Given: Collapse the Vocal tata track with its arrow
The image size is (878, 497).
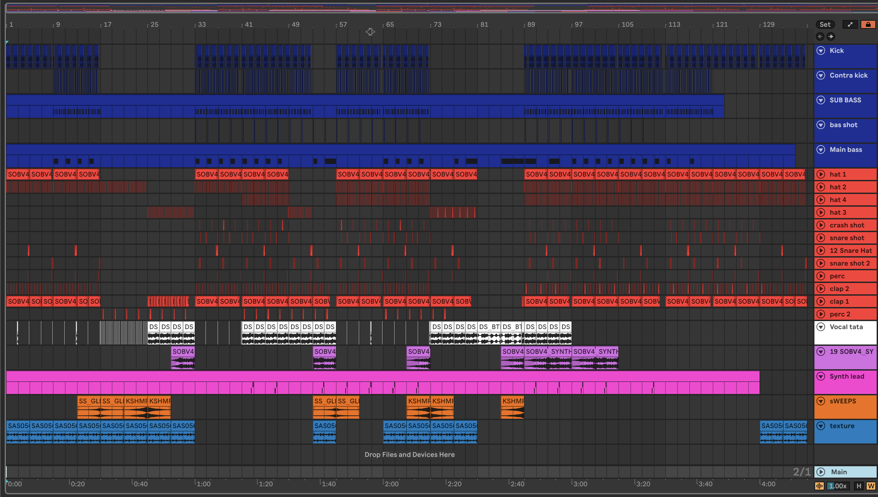Looking at the screenshot, I should 821,327.
